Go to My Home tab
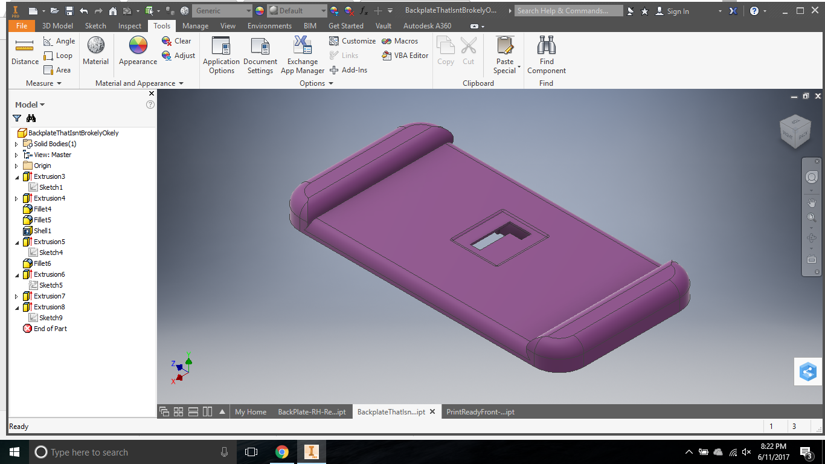The image size is (825, 464). pos(250,412)
